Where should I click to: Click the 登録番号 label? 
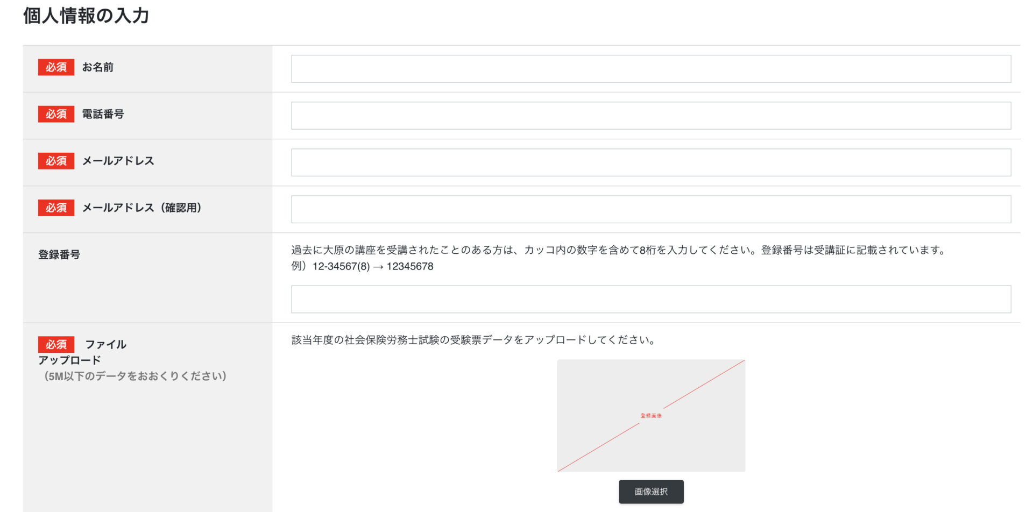pos(59,254)
